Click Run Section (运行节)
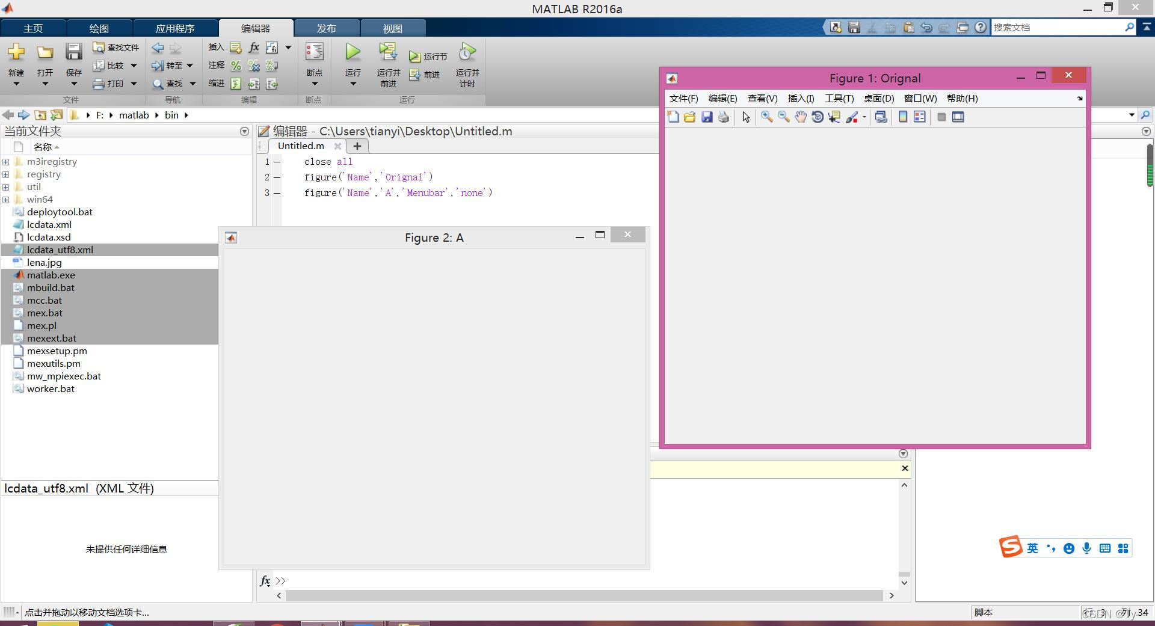The width and height of the screenshot is (1155, 626). [428, 56]
